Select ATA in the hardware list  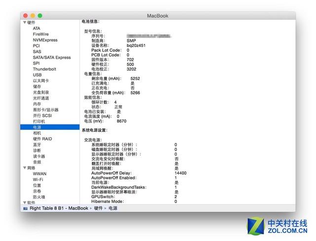tap(37, 29)
